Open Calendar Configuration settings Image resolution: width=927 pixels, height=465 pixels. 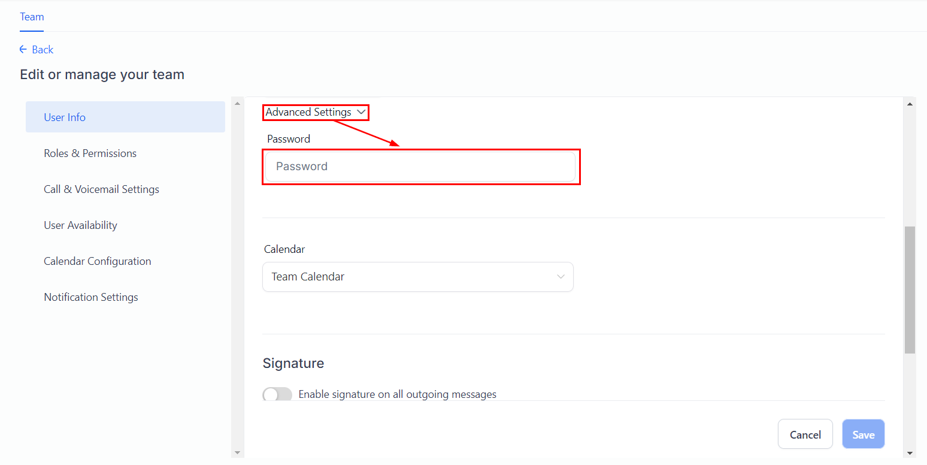(x=97, y=261)
